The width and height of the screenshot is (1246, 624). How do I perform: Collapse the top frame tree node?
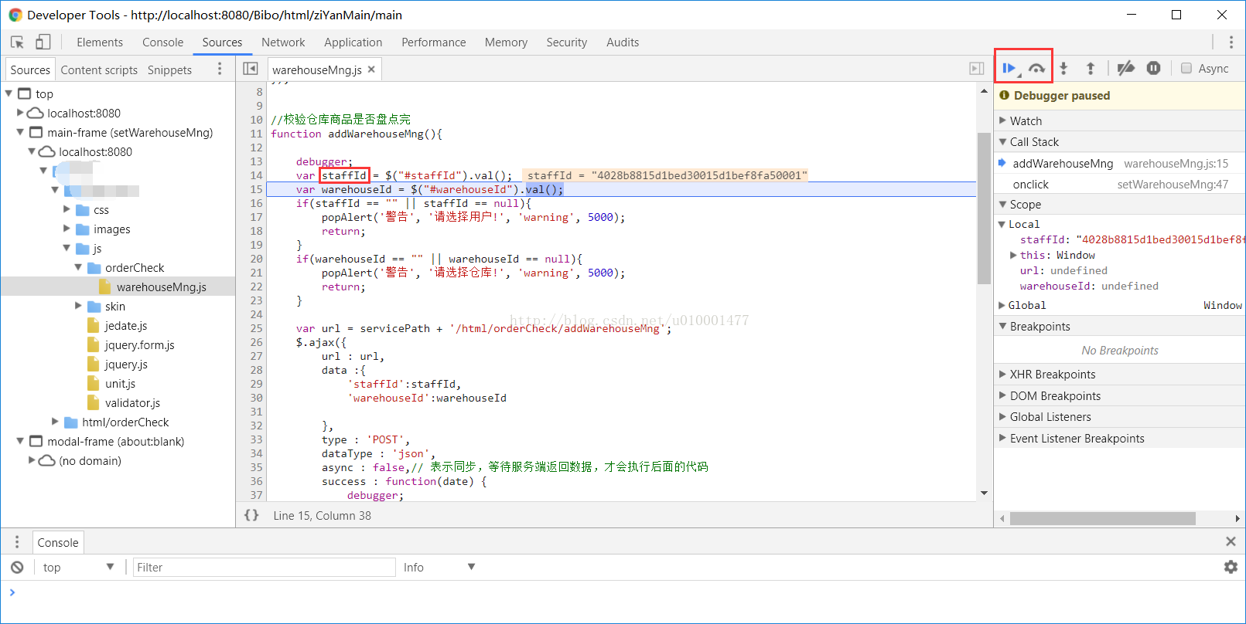pos(9,93)
